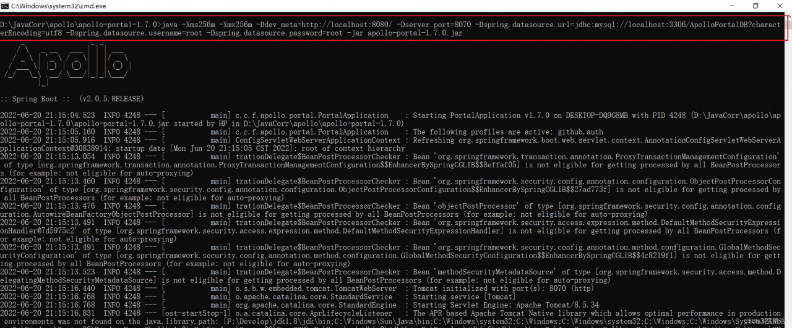Click the timestamp '2022-06-20 21:15:13.054'
792x328 pixels.
pos(48,156)
